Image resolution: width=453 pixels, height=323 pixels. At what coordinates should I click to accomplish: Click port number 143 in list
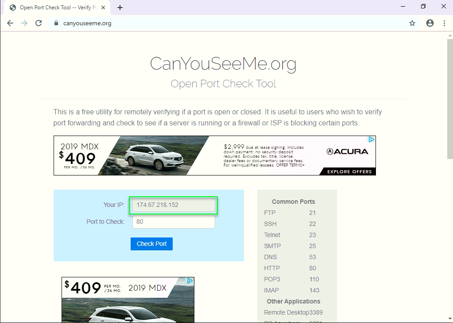[x=314, y=290]
